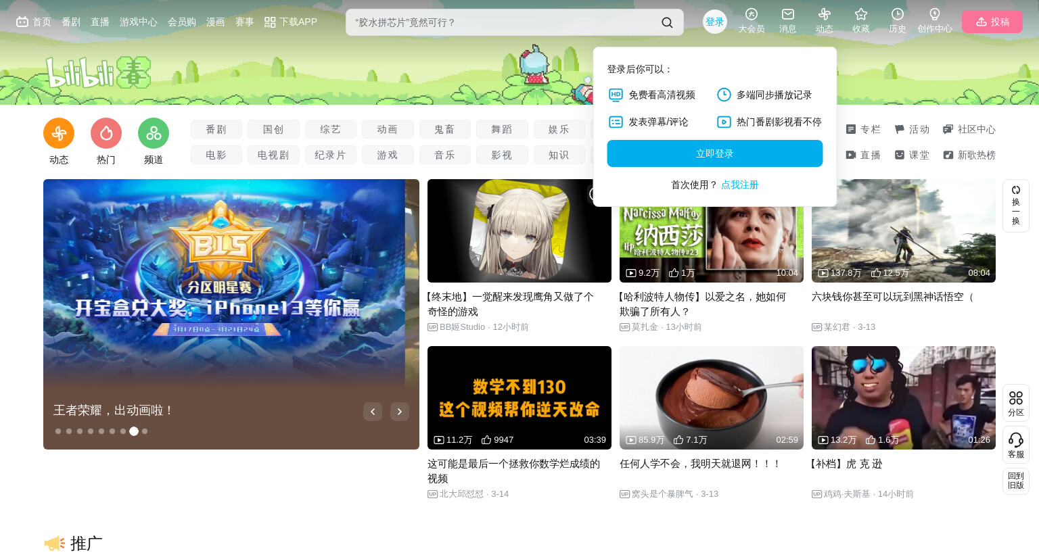The width and height of the screenshot is (1039, 557).
Task: Open 大会员 membership icon
Action: point(752,14)
